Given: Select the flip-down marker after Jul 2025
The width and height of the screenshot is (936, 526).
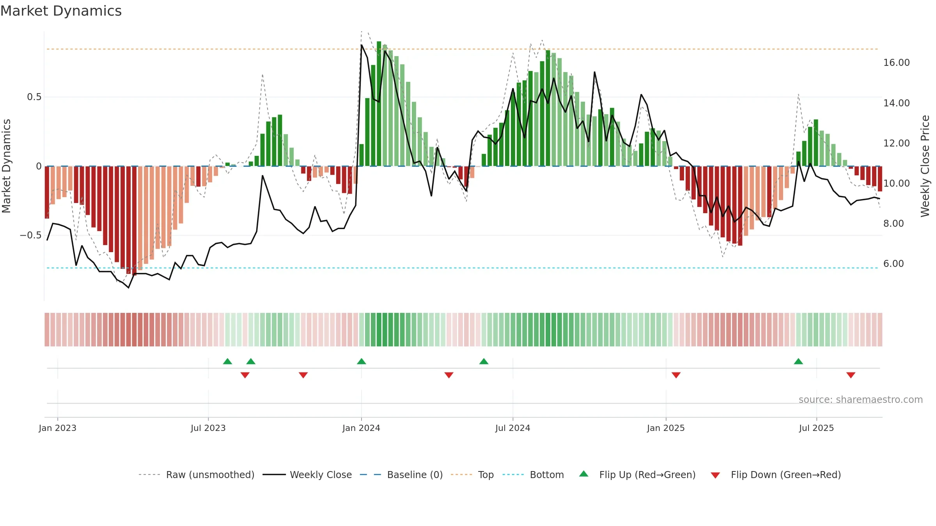Looking at the screenshot, I should coord(851,375).
